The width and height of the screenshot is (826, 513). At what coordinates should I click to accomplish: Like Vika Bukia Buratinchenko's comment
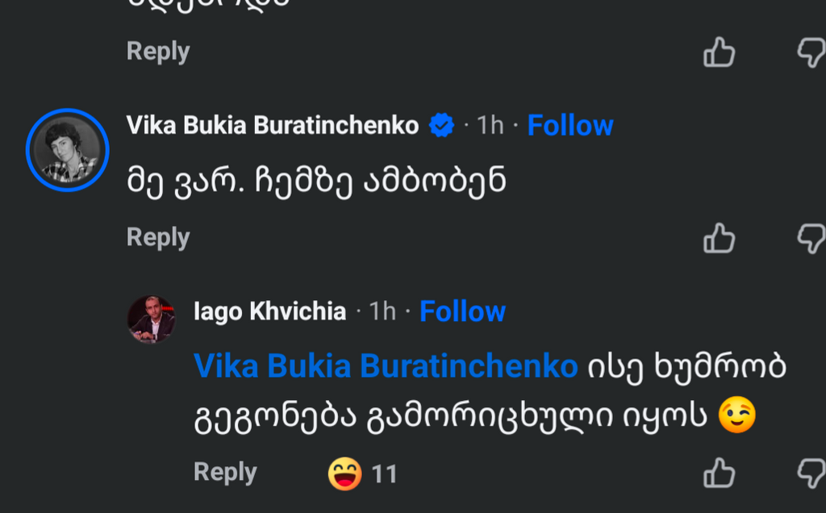pyautogui.click(x=719, y=239)
